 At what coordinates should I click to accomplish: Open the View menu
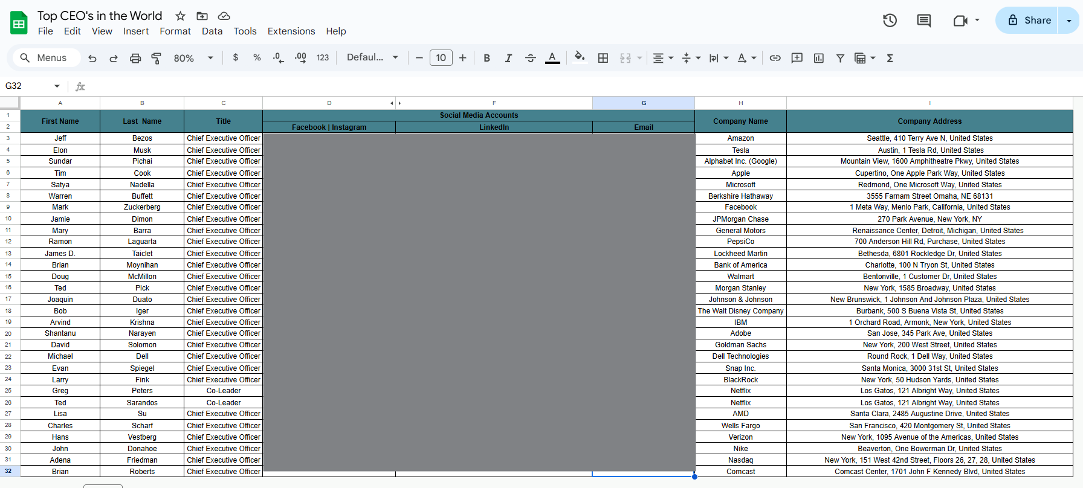tap(102, 31)
